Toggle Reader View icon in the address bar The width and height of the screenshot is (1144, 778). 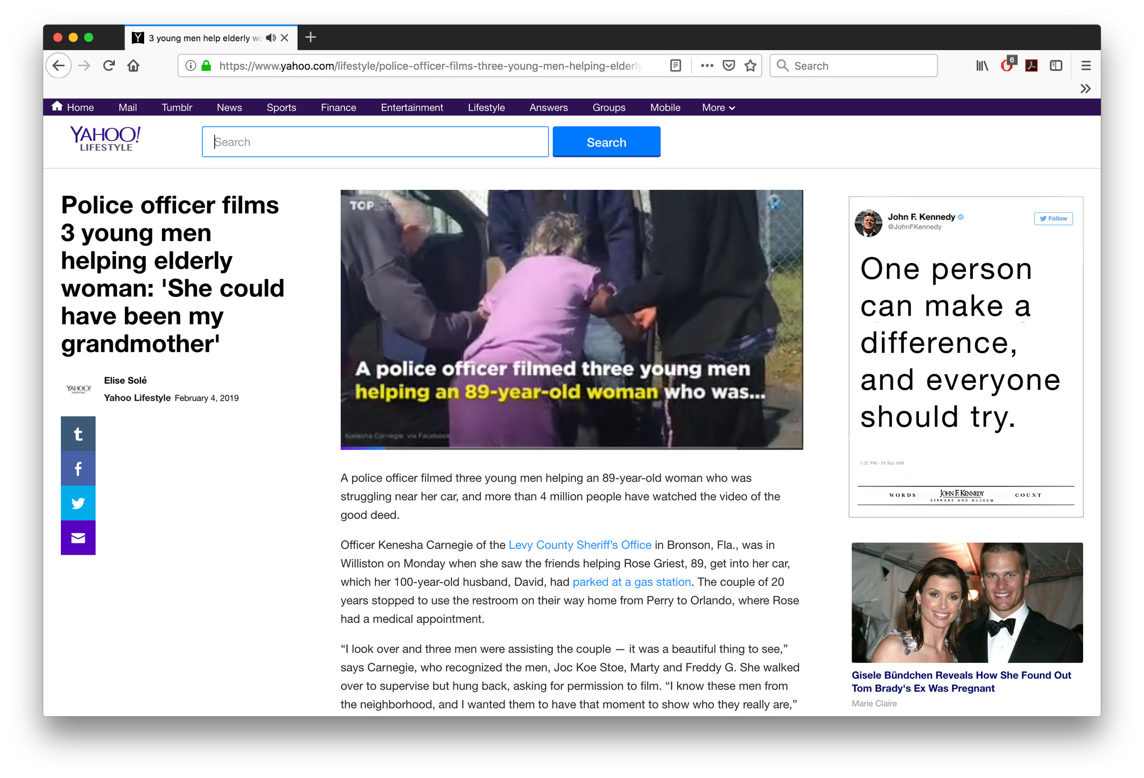coord(675,65)
